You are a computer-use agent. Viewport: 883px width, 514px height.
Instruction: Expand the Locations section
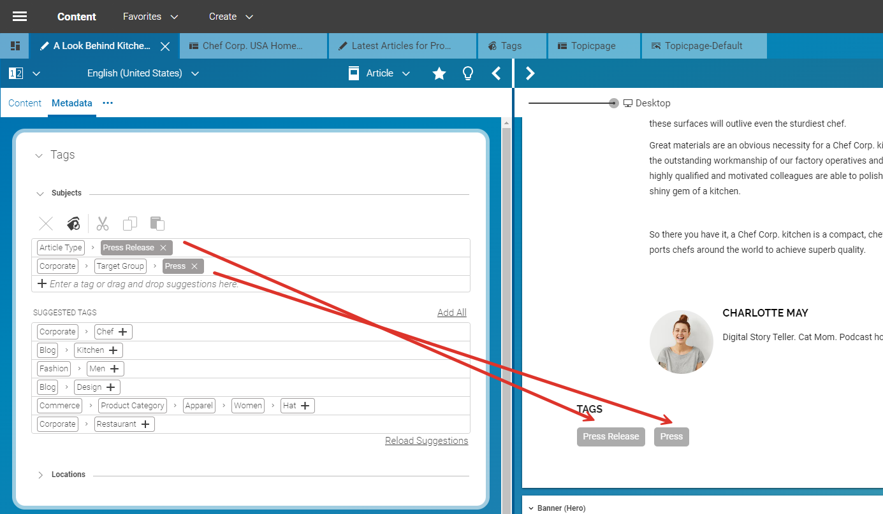click(x=40, y=475)
